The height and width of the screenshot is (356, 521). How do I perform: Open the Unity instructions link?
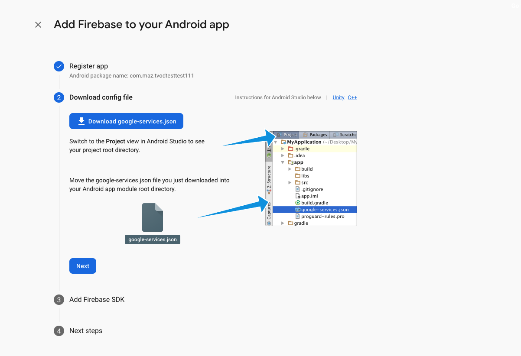(339, 97)
